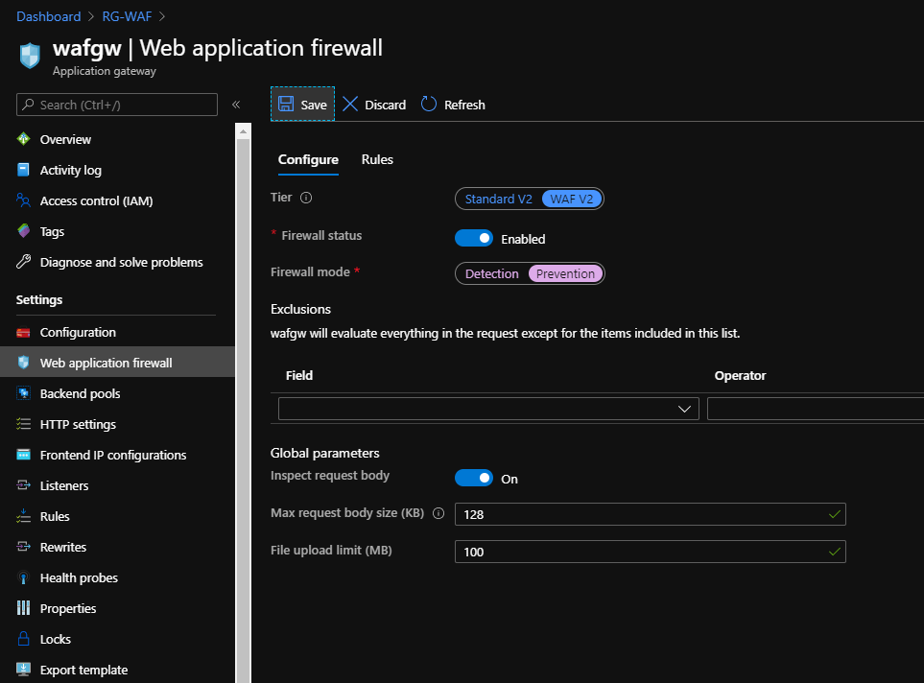Screen dimensions: 924x683
Task: Expand the exclusions Field dropdown
Action: 488,409
